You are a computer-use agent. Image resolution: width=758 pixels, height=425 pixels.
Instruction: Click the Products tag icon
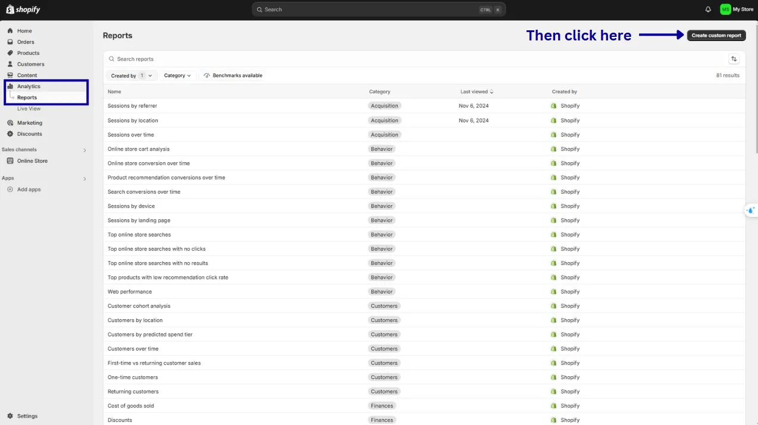click(10, 53)
